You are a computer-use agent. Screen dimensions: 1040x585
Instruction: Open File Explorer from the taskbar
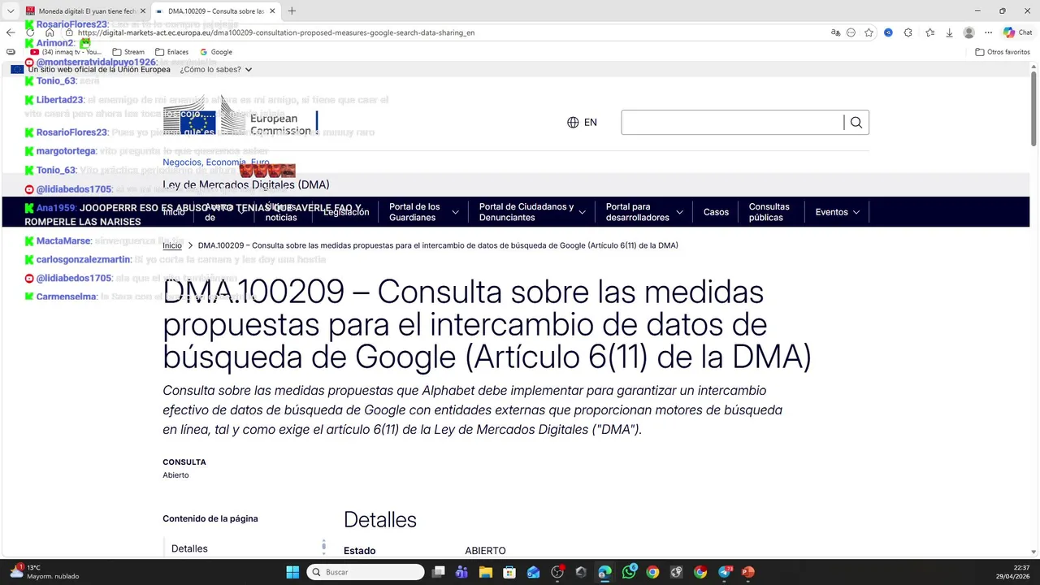[486, 572]
